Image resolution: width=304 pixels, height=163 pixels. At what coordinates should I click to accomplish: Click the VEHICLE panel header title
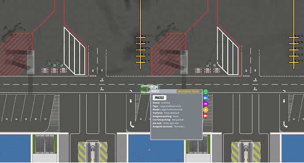[x=155, y=91]
